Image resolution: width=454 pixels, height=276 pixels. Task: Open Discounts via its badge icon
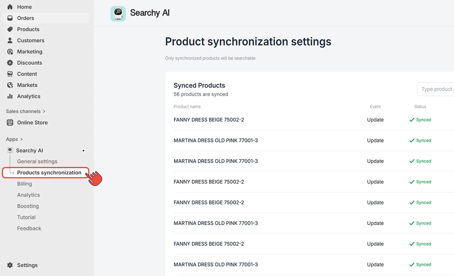[10, 63]
